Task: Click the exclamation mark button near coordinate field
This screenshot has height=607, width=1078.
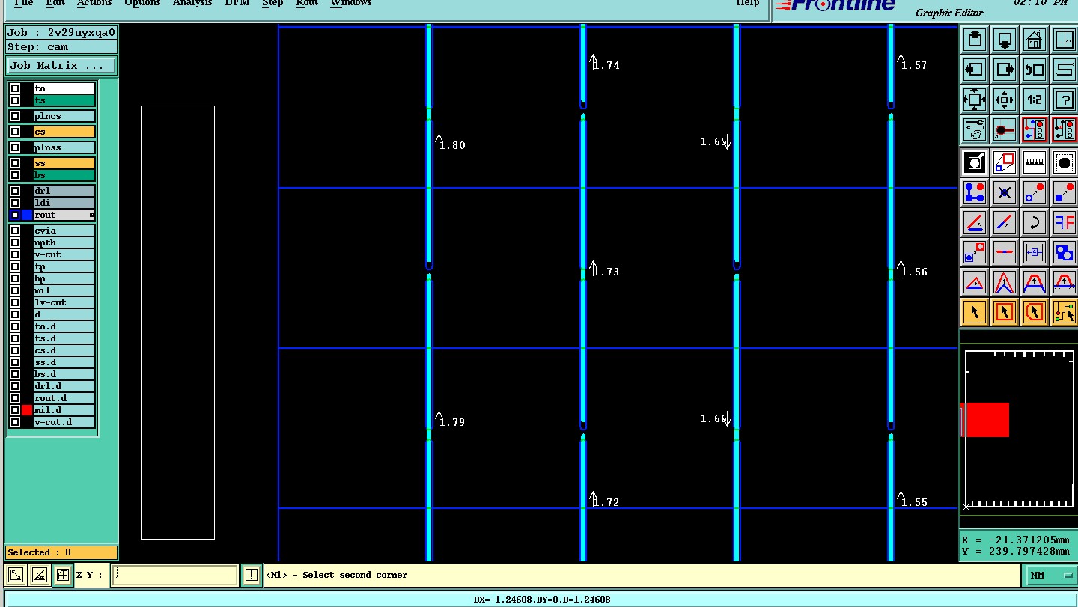Action: coord(252,575)
